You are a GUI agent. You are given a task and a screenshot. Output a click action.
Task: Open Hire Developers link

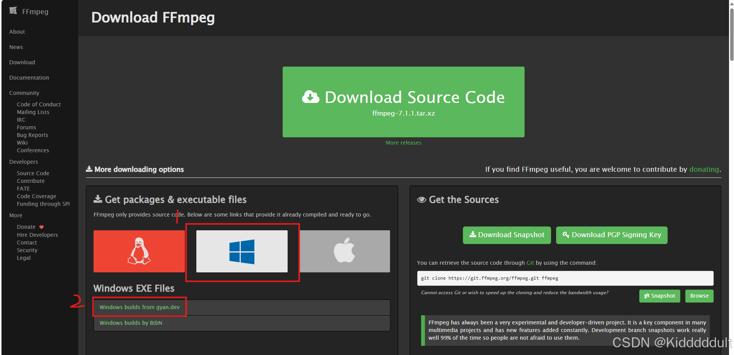click(x=37, y=235)
